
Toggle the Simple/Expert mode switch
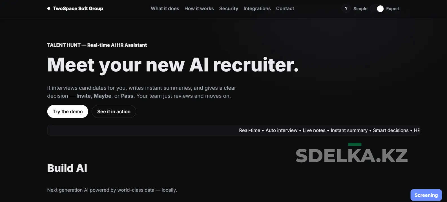(377, 8)
